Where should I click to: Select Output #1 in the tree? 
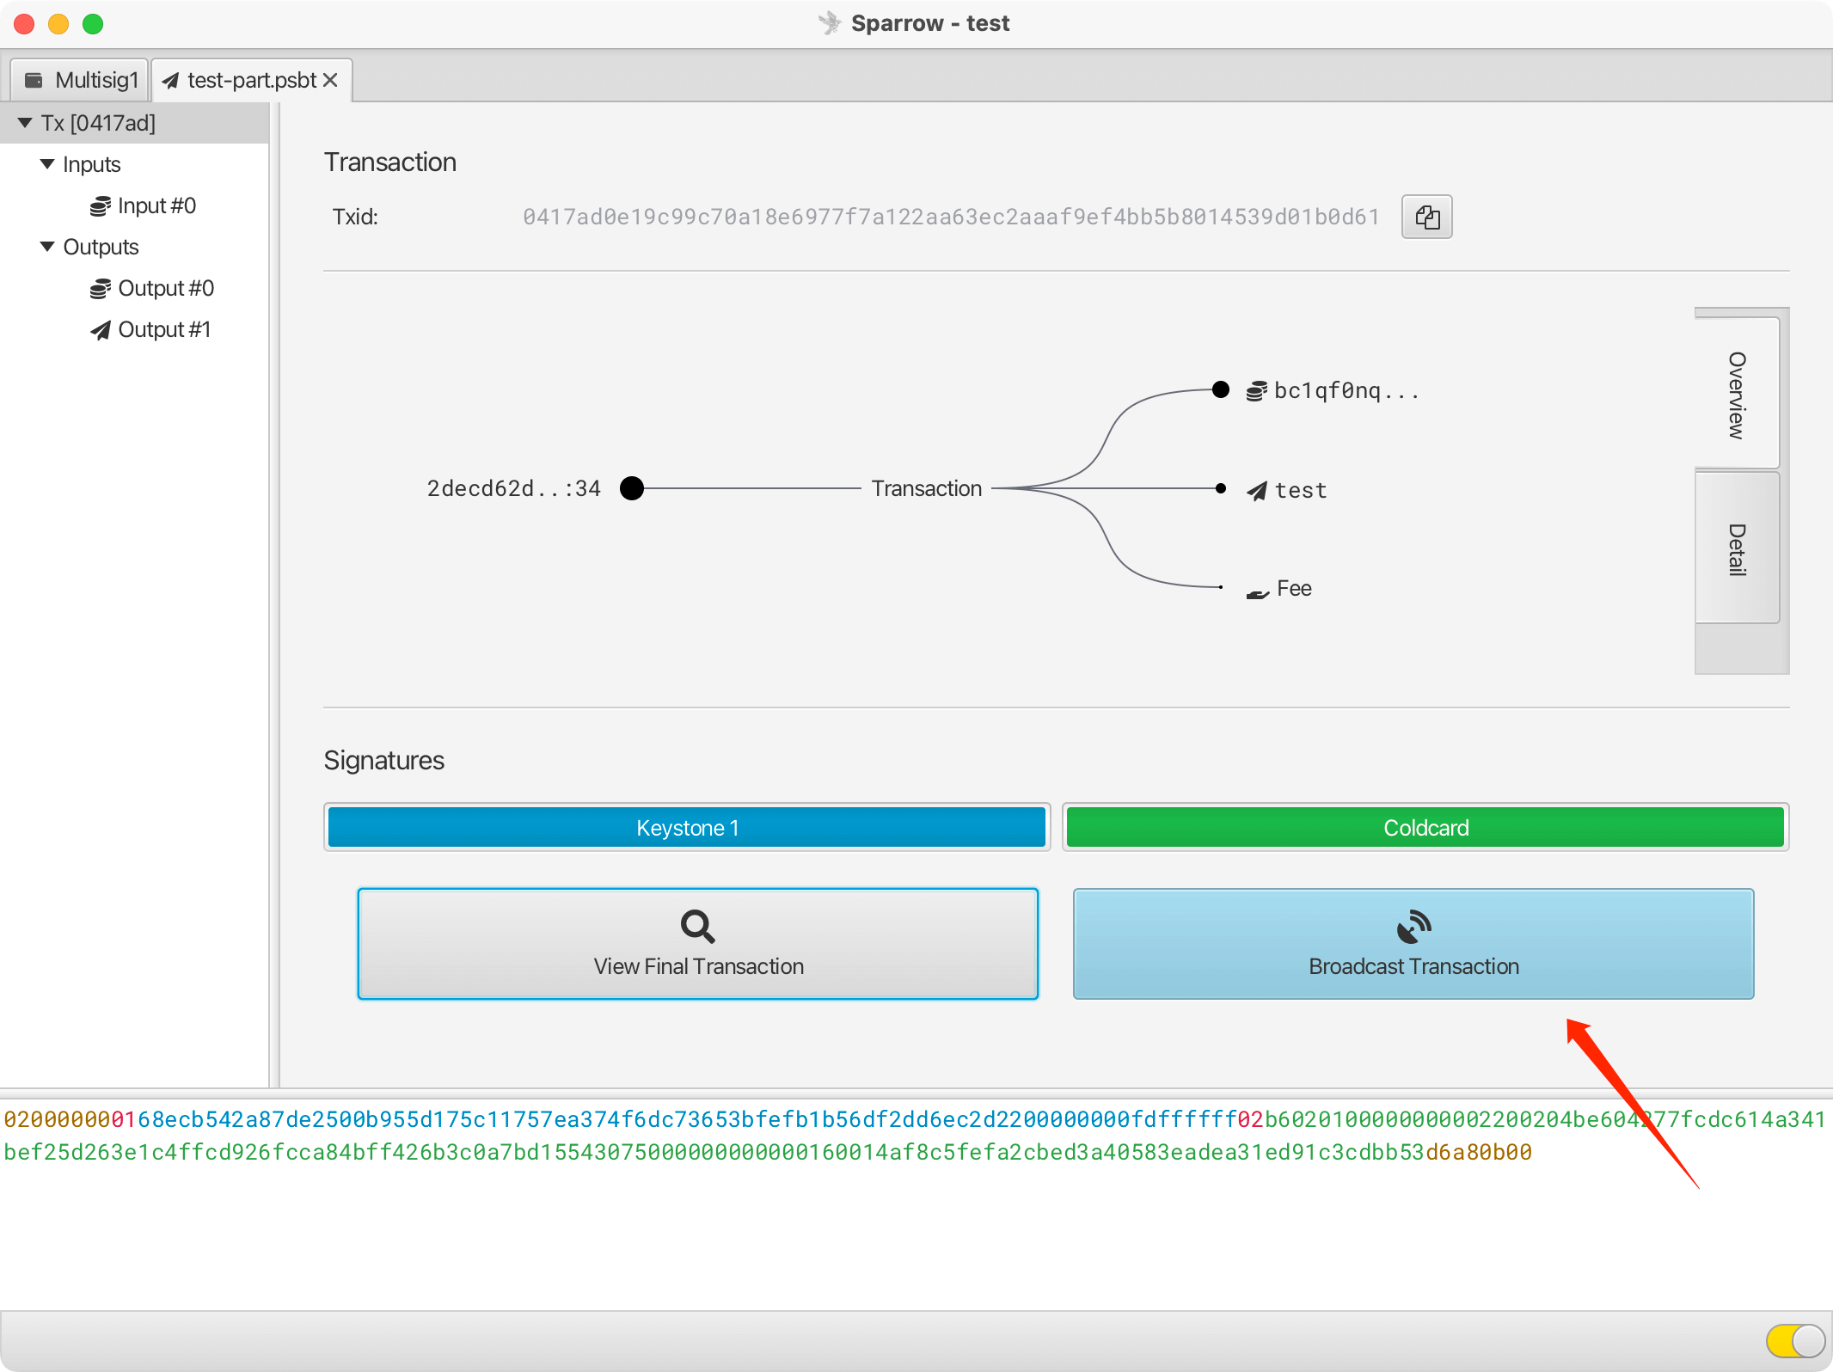click(x=163, y=329)
